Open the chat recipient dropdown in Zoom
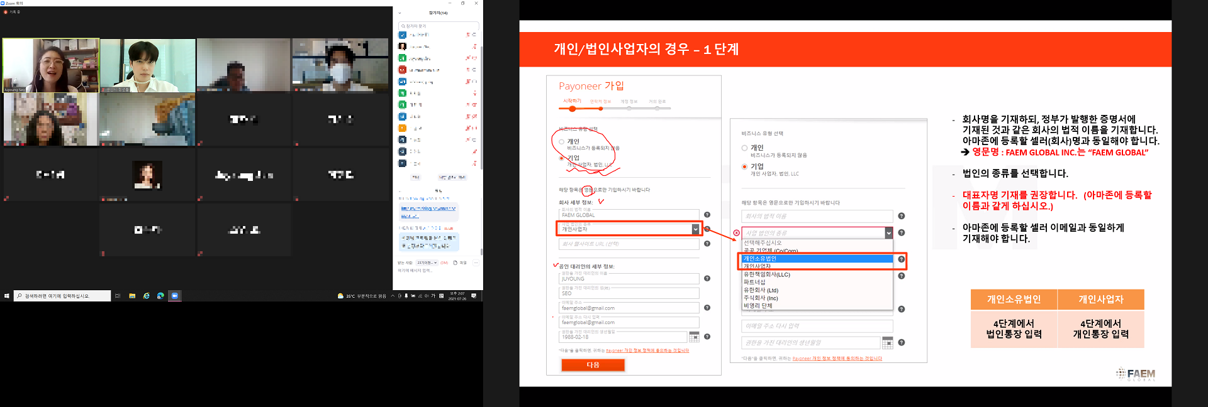The image size is (1208, 407). point(427,263)
